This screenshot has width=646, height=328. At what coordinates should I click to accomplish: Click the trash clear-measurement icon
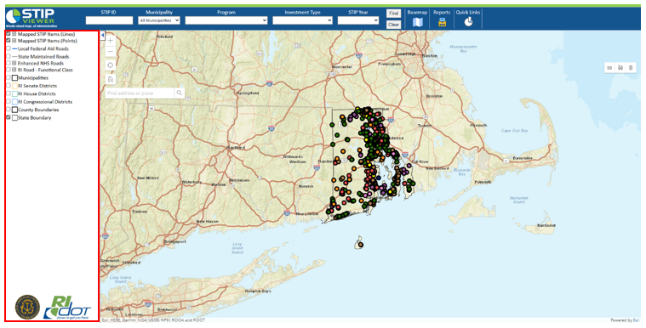[x=631, y=68]
